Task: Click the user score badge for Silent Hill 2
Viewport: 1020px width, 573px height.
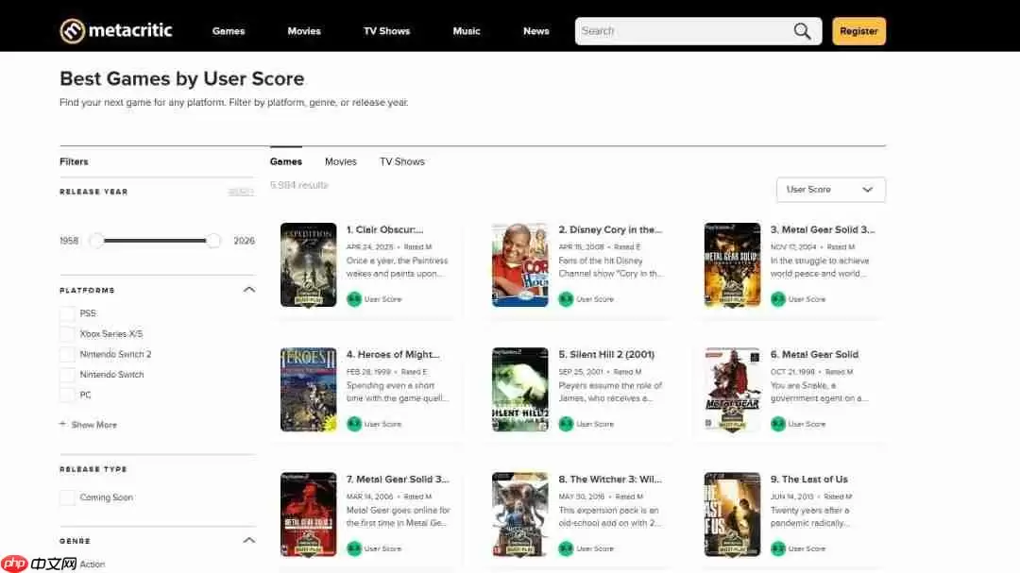Action: pos(566,424)
